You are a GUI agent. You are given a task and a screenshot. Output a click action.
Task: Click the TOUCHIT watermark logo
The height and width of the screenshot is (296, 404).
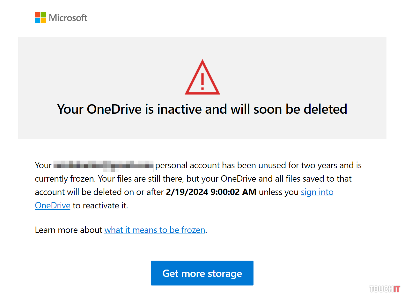coord(384,289)
